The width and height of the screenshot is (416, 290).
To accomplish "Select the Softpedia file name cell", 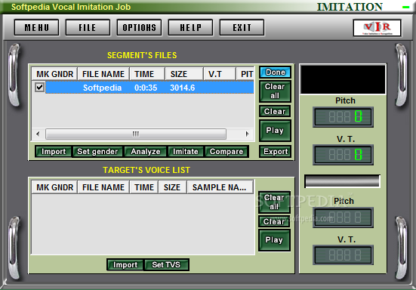I will [x=102, y=88].
